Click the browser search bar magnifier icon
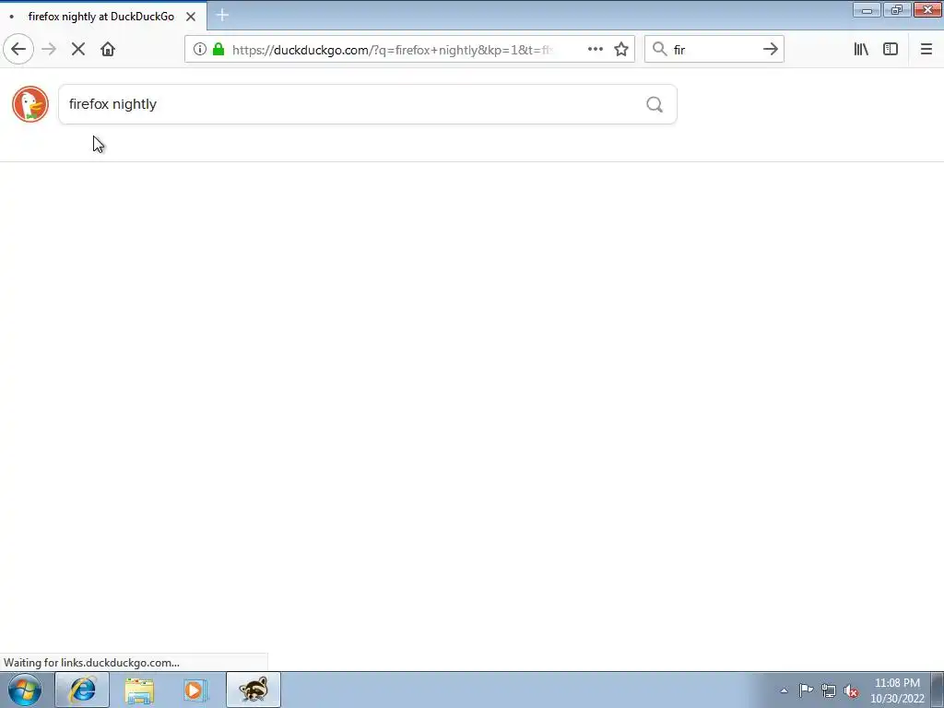The image size is (944, 708). [x=660, y=50]
